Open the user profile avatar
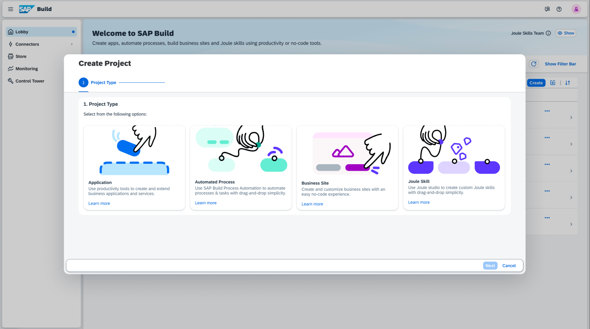Viewport: 590px width, 329px height. point(576,9)
